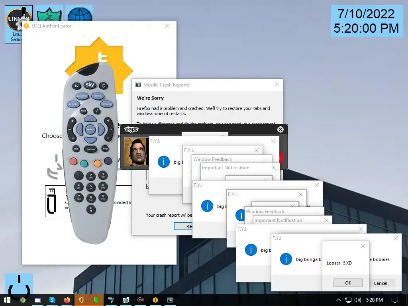Click the remote's down arrow
This screenshot has width=408, height=306.
coord(90,140)
